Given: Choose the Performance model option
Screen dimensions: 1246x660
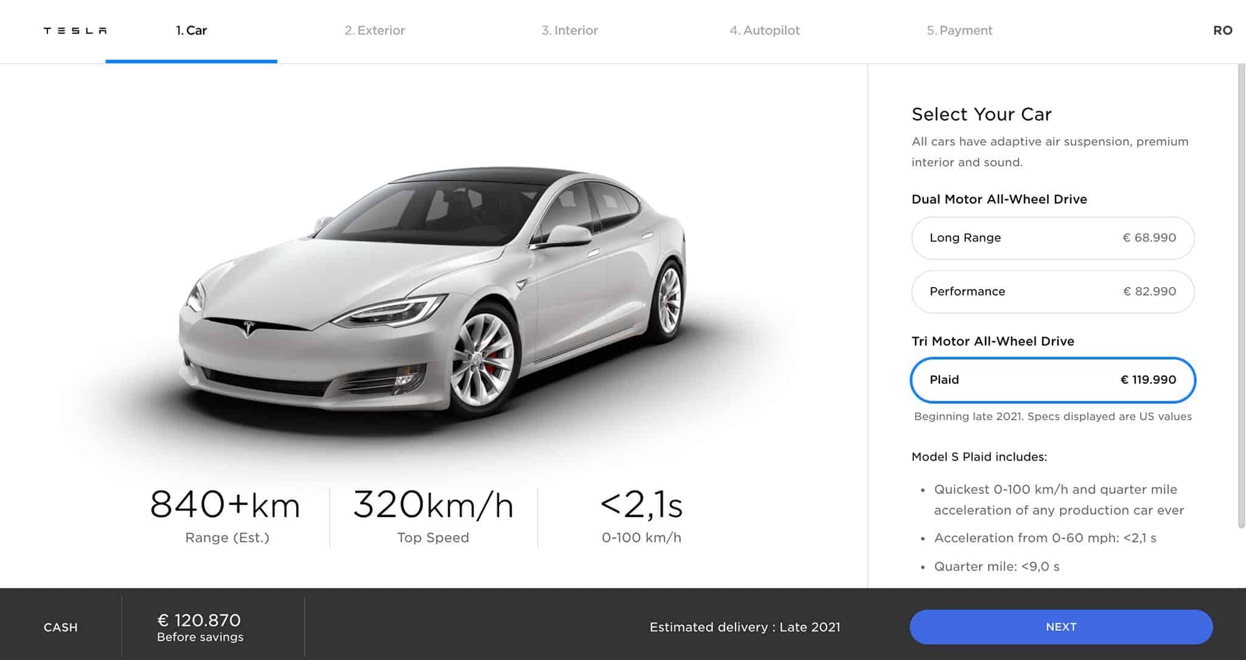Looking at the screenshot, I should 1053,291.
